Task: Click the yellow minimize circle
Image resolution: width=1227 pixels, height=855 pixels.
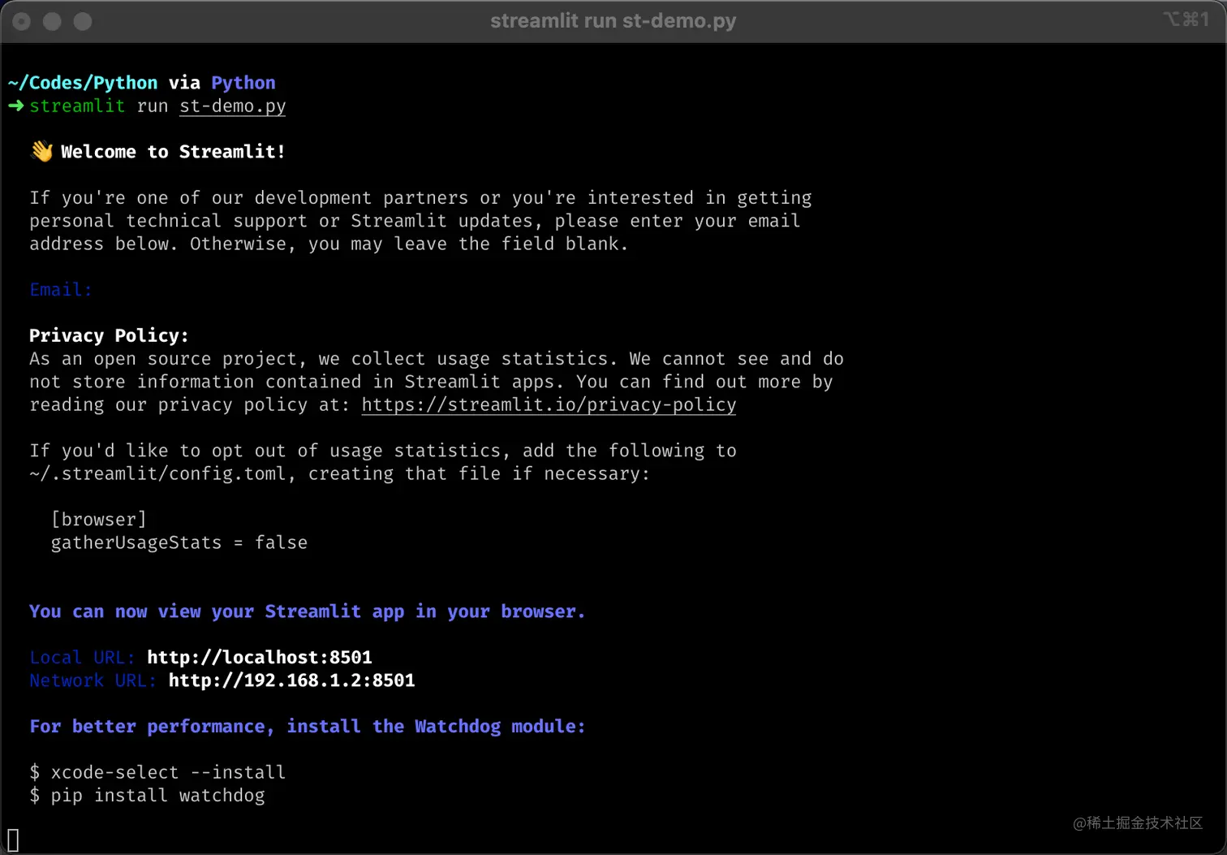Action: coord(52,21)
